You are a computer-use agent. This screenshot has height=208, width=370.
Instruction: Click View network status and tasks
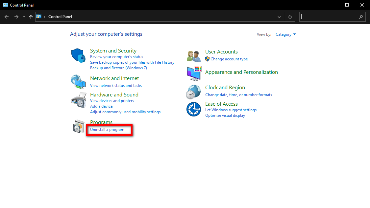[x=116, y=86]
